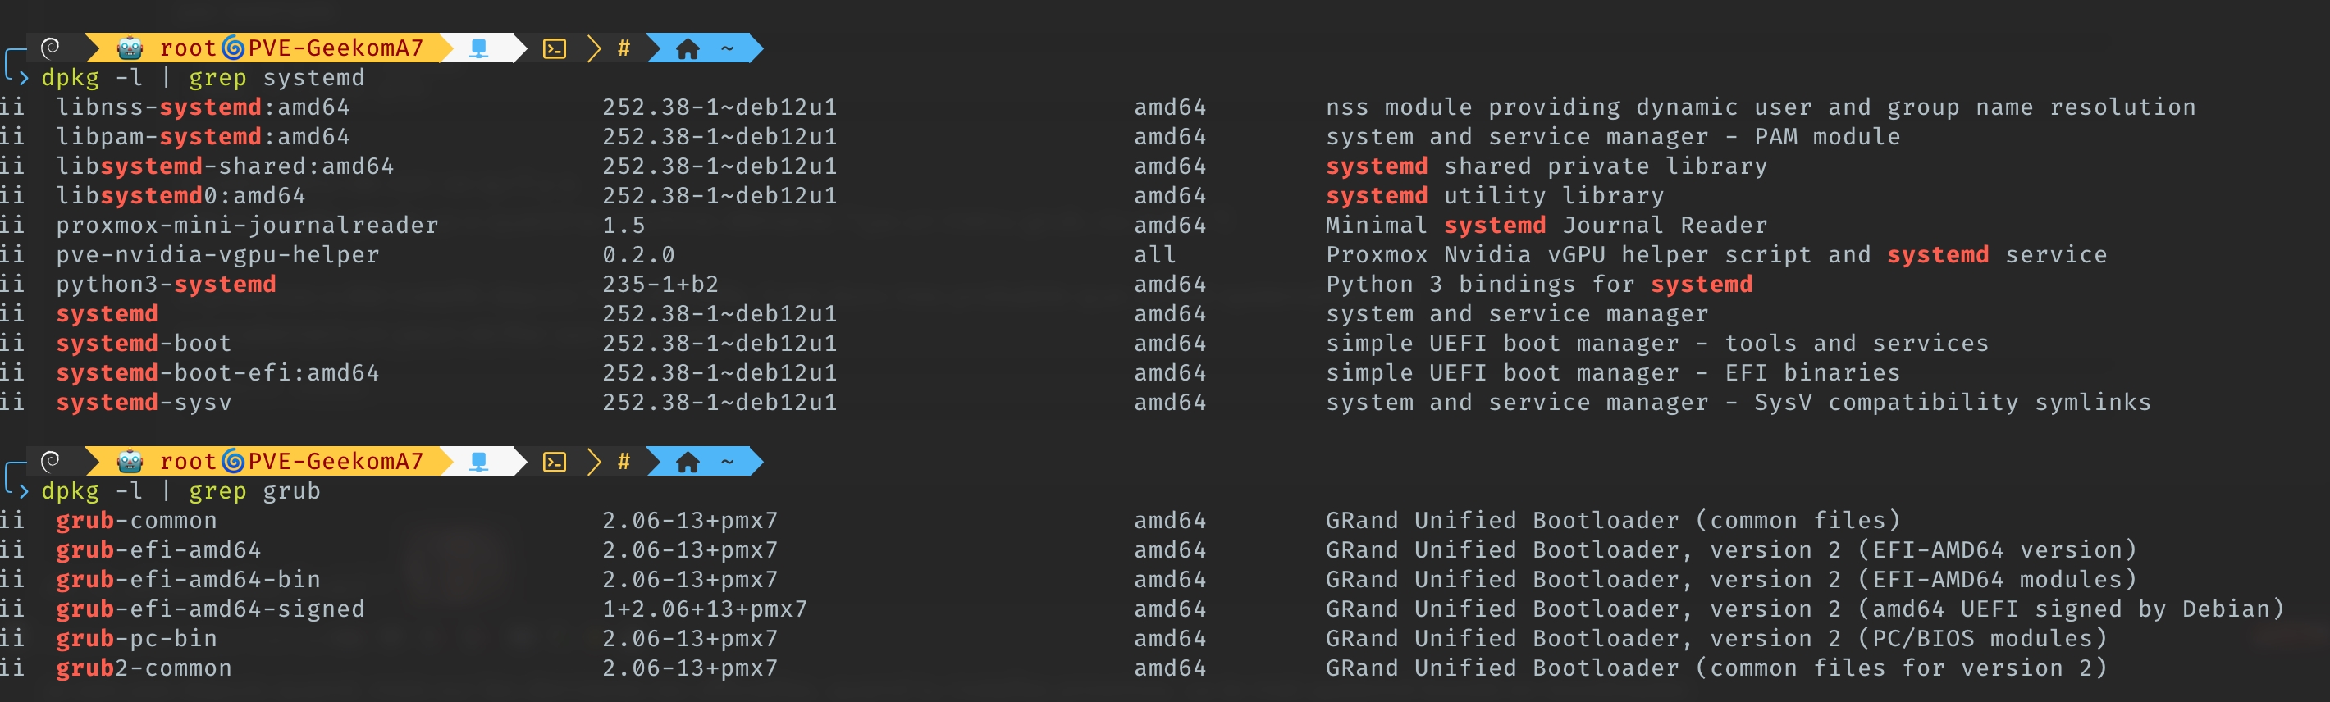Click the "dpkg -l | grep grub" command line
This screenshot has width=2330, height=702.
[x=180, y=491]
